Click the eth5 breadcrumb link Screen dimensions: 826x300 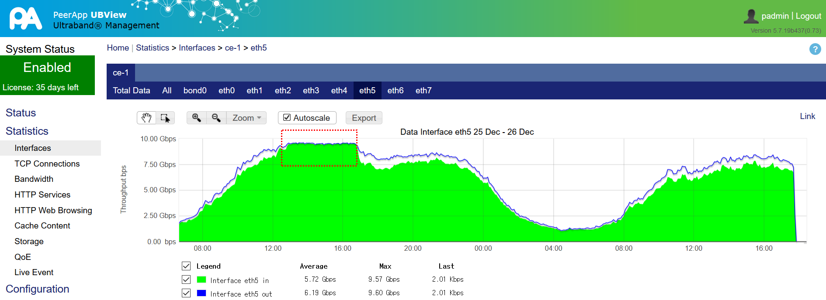(x=259, y=48)
